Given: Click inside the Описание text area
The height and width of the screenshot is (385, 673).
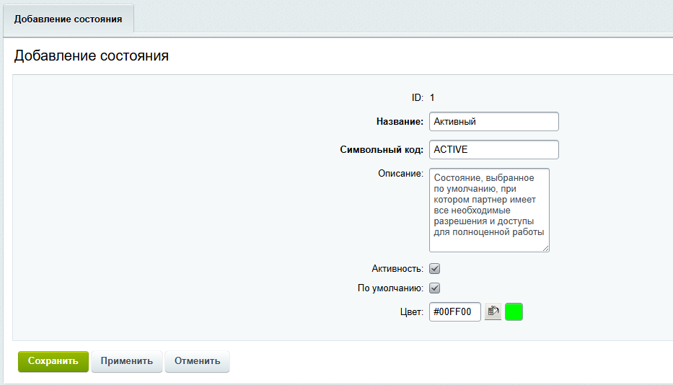Looking at the screenshot, I should pyautogui.click(x=488, y=210).
